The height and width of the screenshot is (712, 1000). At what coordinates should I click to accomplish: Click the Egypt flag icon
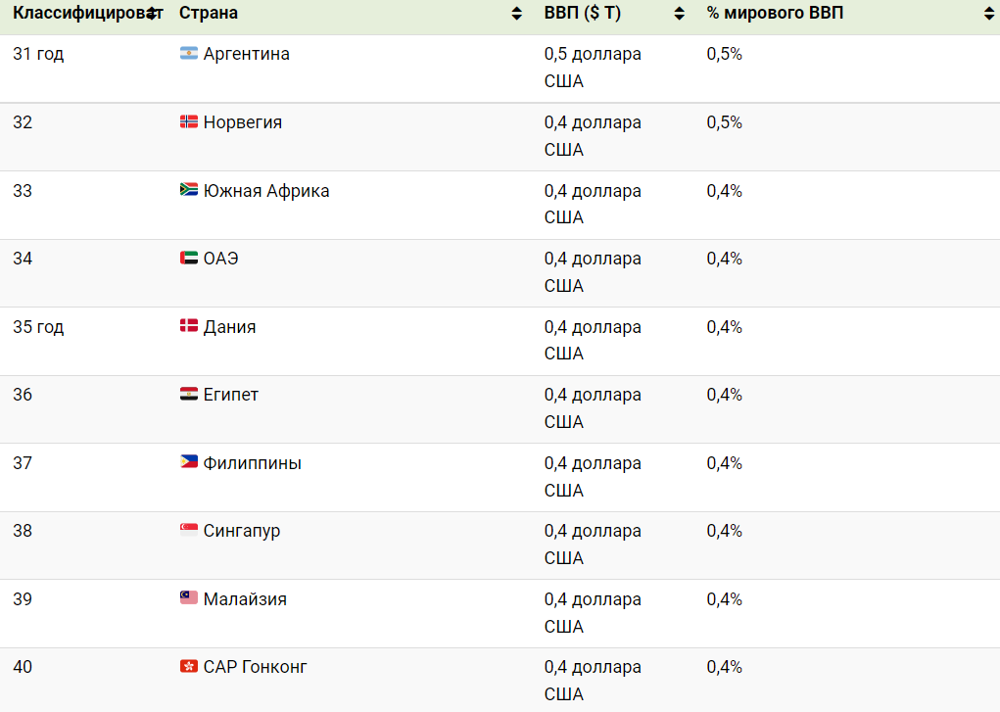tap(189, 395)
